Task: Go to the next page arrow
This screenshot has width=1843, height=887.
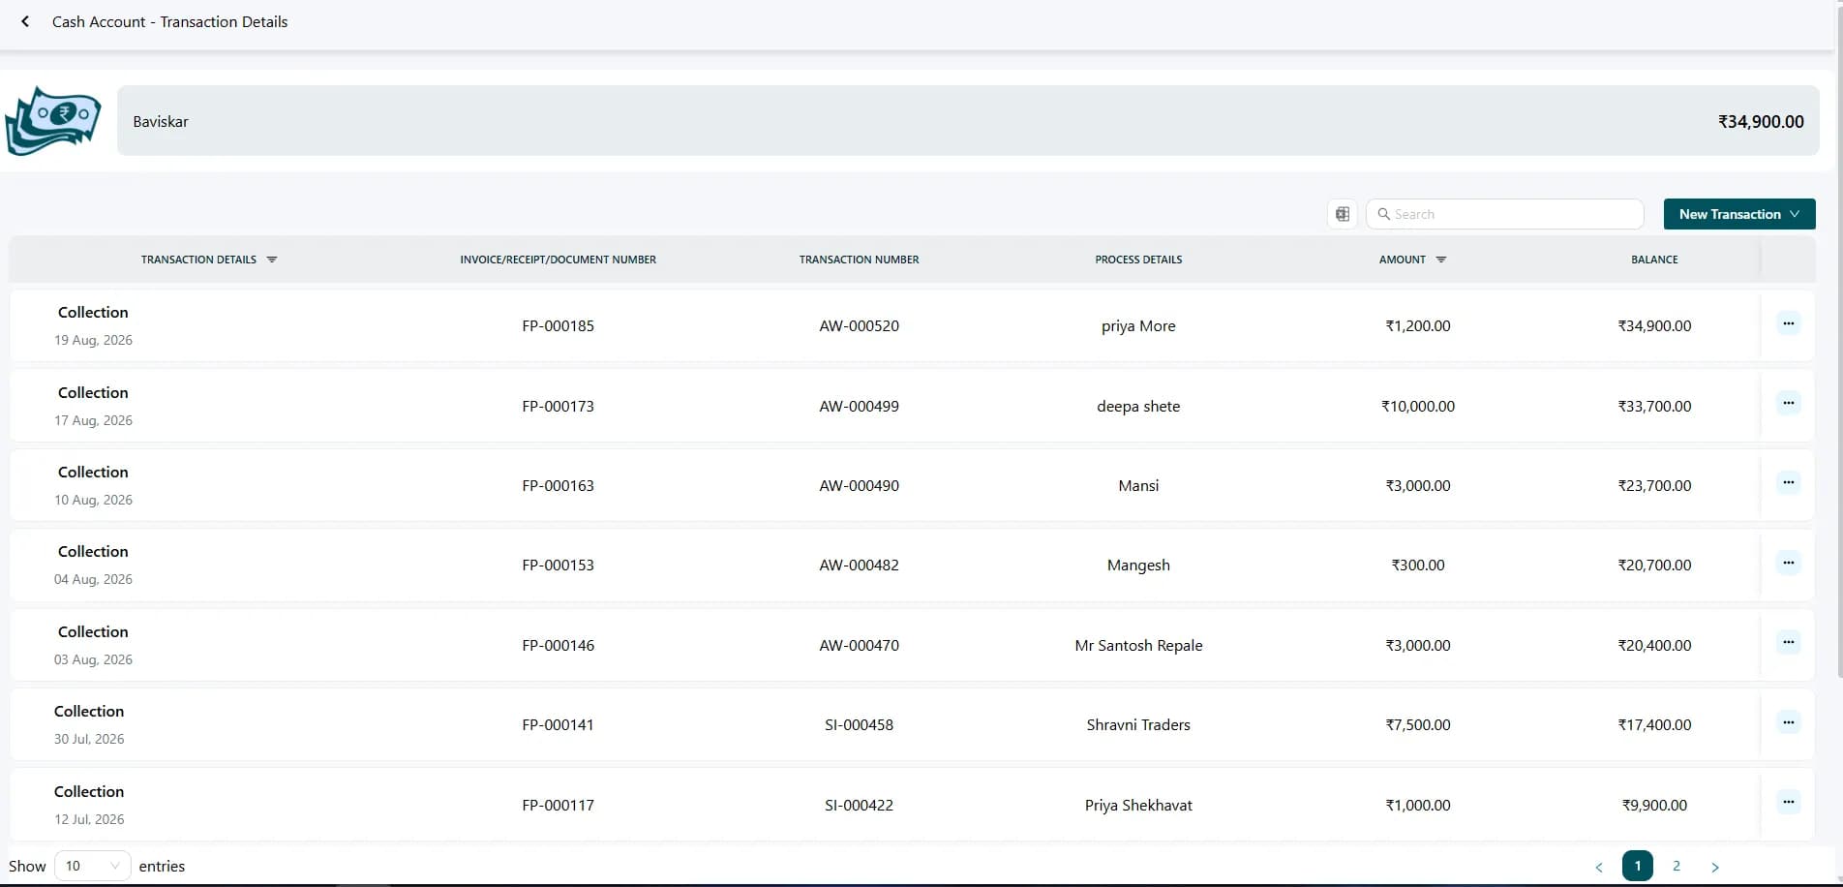Action: click(x=1715, y=867)
